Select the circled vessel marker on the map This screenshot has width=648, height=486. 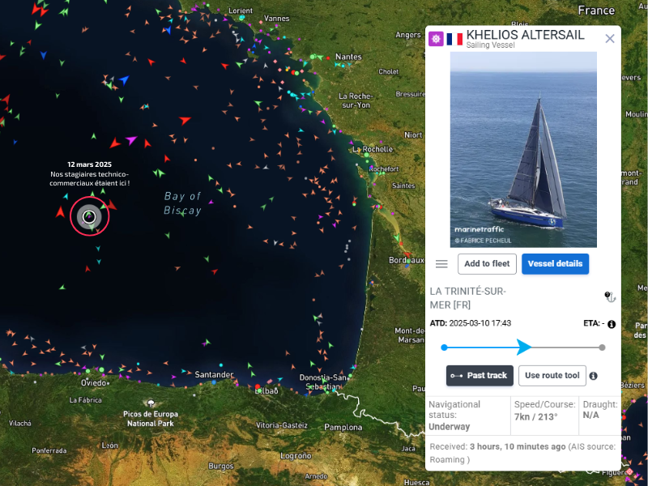89,216
